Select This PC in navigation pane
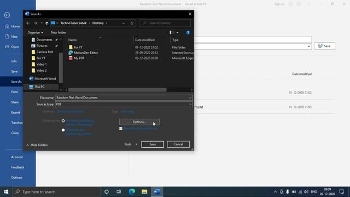The width and height of the screenshot is (350, 197). (x=39, y=87)
